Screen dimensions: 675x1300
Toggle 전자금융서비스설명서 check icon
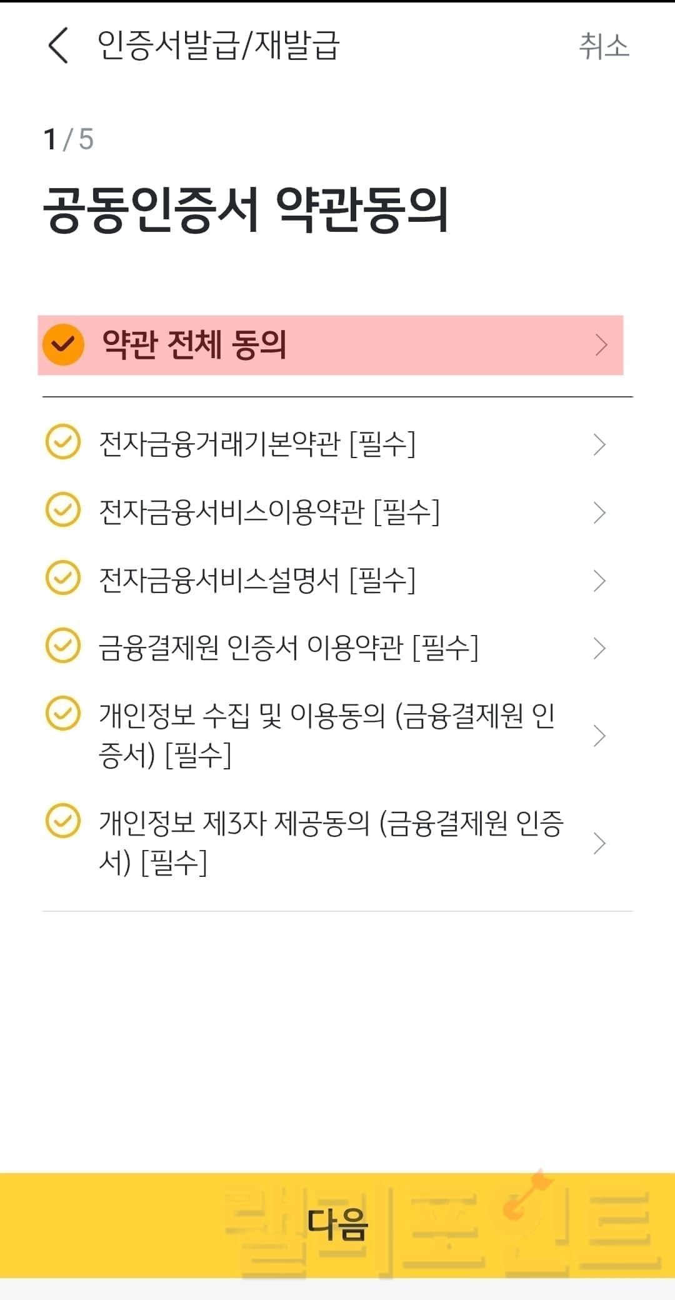pos(63,578)
